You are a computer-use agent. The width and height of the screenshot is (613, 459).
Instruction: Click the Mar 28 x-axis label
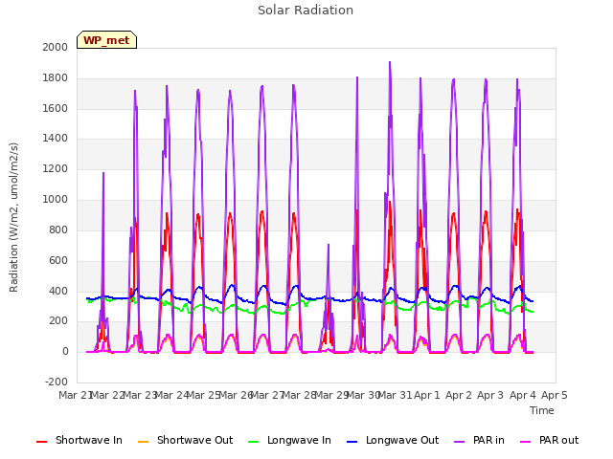[x=300, y=395]
